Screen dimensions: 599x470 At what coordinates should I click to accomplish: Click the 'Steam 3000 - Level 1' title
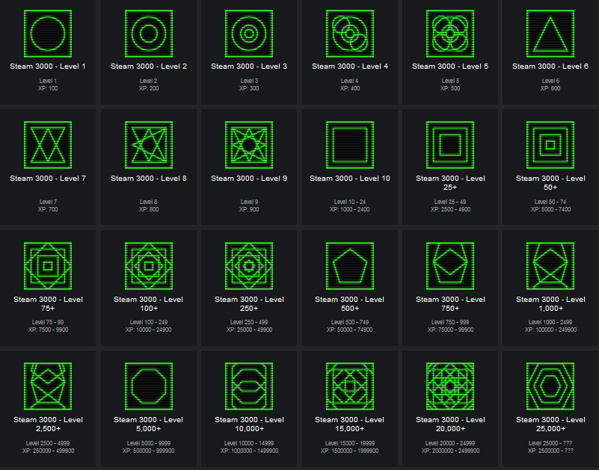pyautogui.click(x=48, y=67)
